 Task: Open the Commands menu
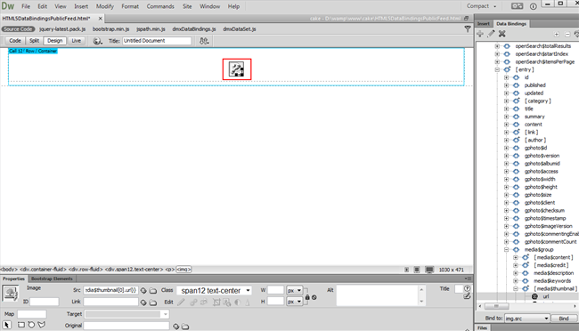[x=160, y=6]
